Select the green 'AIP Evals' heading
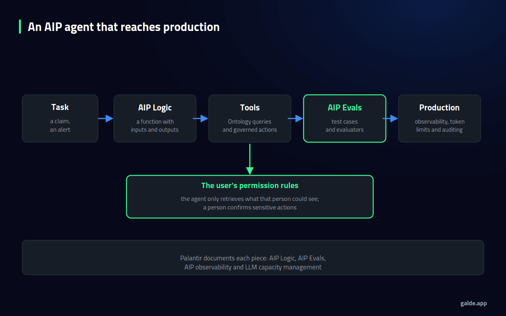The width and height of the screenshot is (506, 316). 345,108
